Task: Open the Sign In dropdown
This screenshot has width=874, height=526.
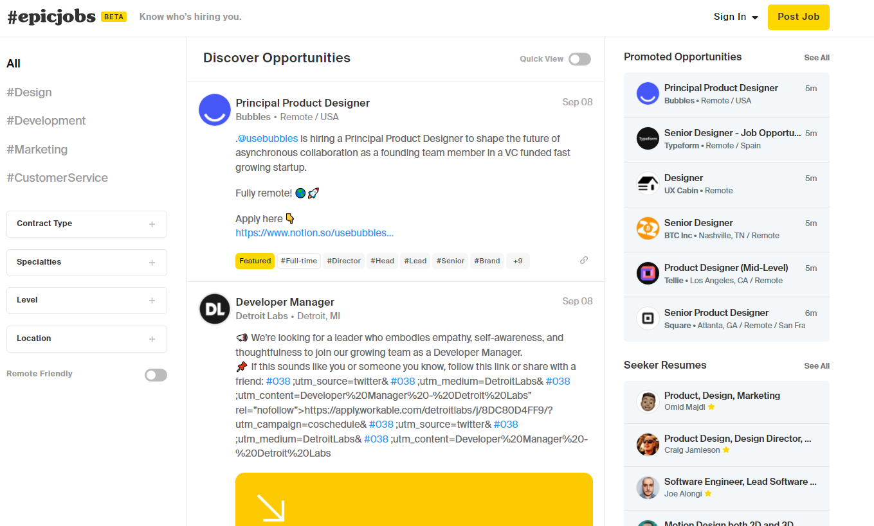Action: (x=736, y=17)
